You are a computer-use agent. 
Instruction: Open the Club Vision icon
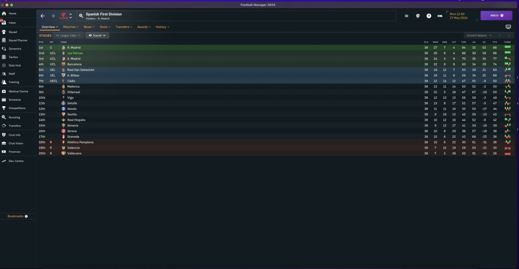pos(4,143)
